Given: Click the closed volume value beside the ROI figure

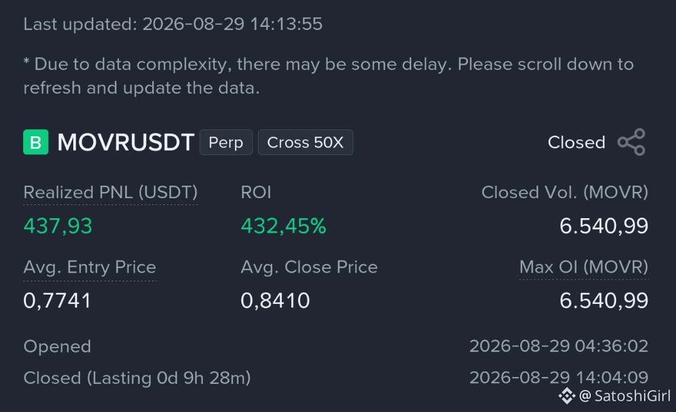Looking at the screenshot, I should 604,226.
